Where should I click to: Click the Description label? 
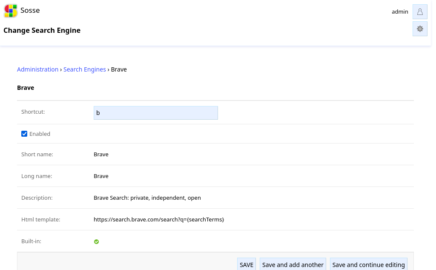[37, 198]
